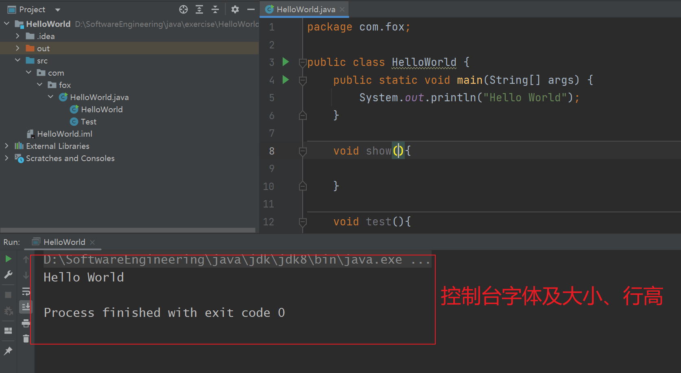The image size is (681, 373).
Task: Expand Scratches and Consoles
Action: click(x=7, y=158)
